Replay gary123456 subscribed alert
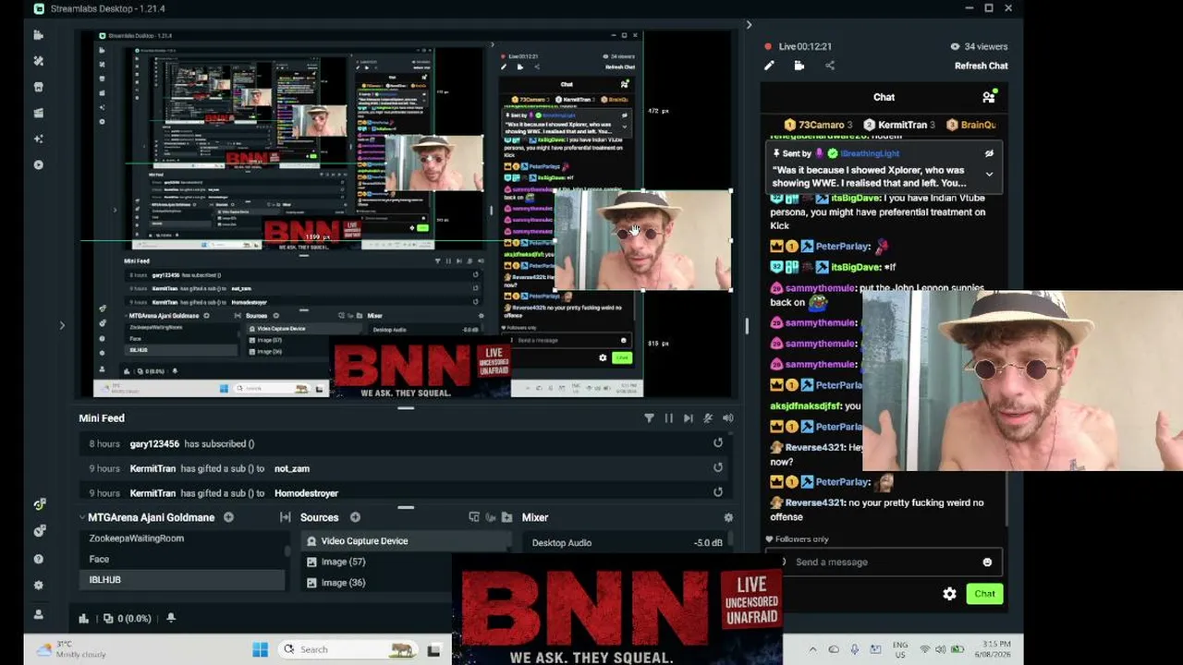Image resolution: width=1183 pixels, height=665 pixels. tap(718, 443)
